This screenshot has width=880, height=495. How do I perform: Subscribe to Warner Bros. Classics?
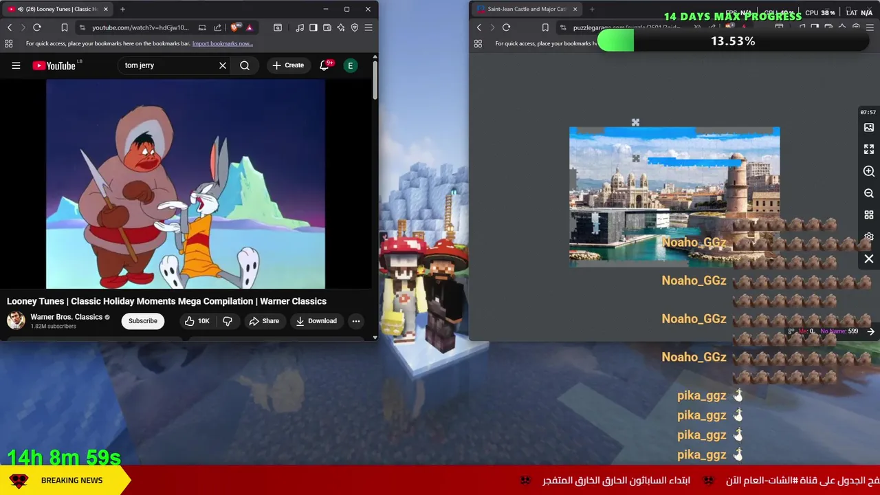pyautogui.click(x=143, y=321)
